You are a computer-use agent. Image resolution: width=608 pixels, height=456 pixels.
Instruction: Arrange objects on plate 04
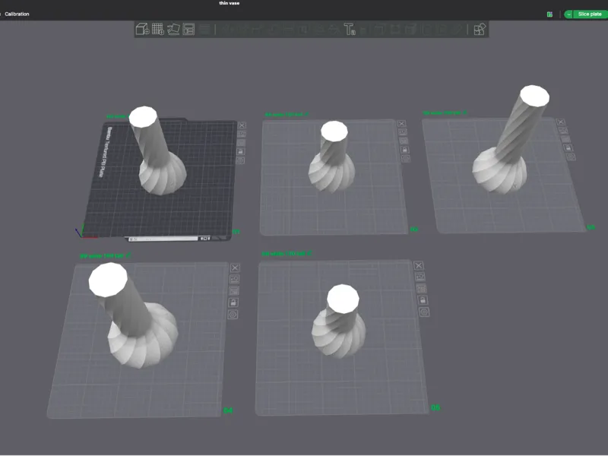234,291
